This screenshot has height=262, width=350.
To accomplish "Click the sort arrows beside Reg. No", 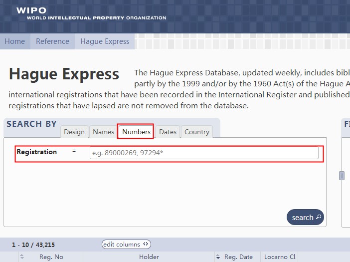I will coord(22,257).
